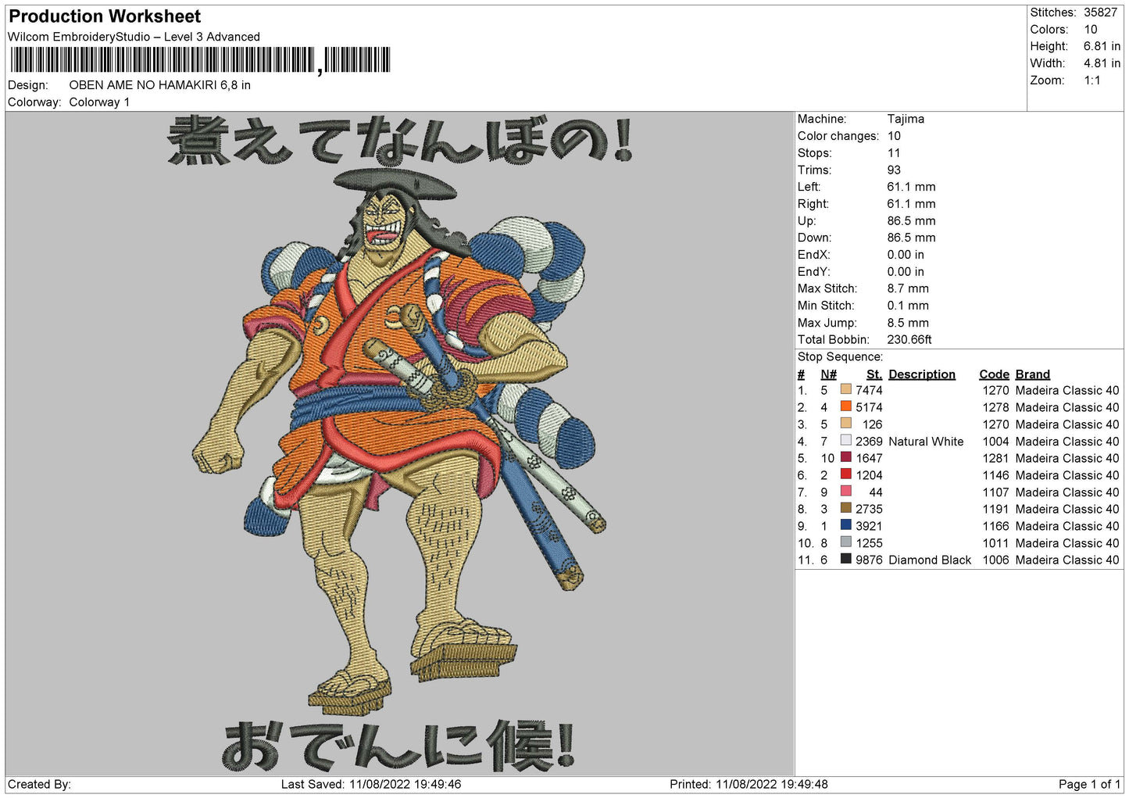Click the Stitches value 35827

pos(1100,13)
